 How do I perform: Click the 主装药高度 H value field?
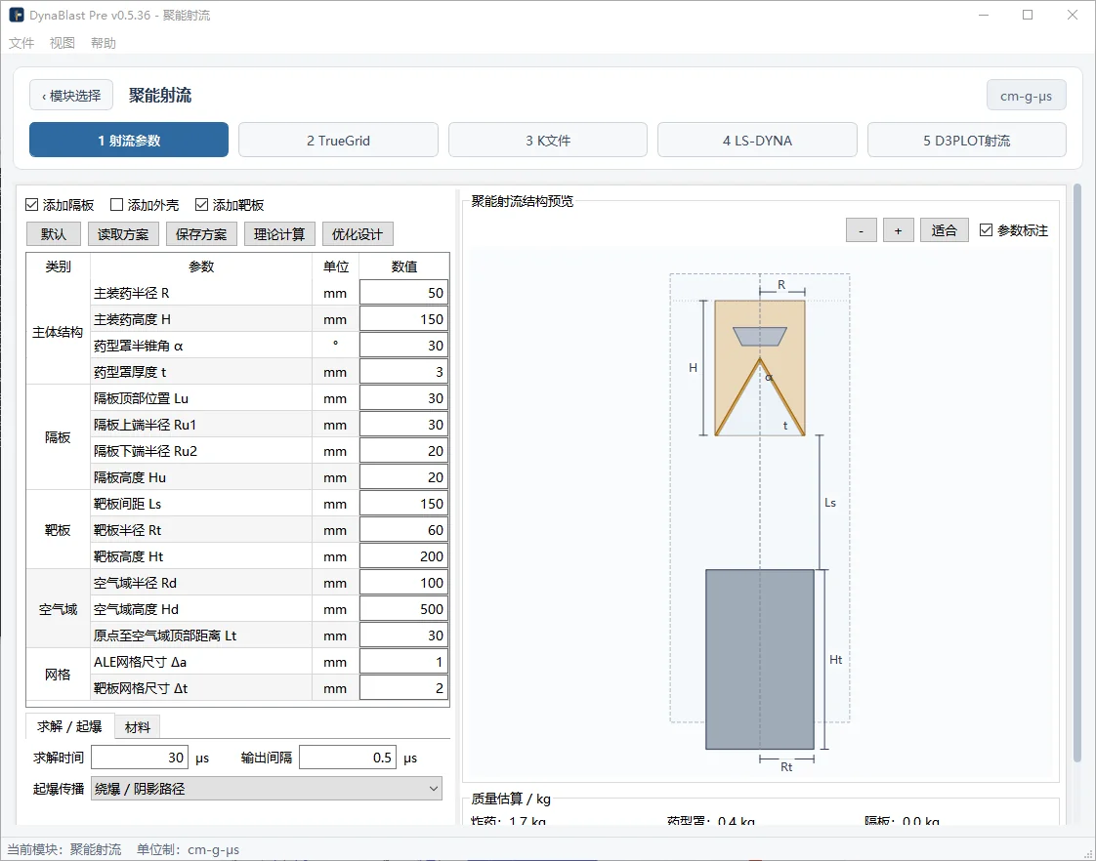pyautogui.click(x=404, y=319)
